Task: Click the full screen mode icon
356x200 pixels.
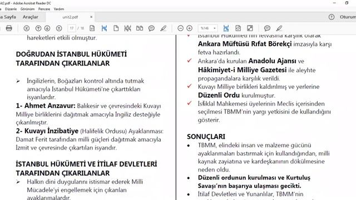Action: click(x=250, y=28)
